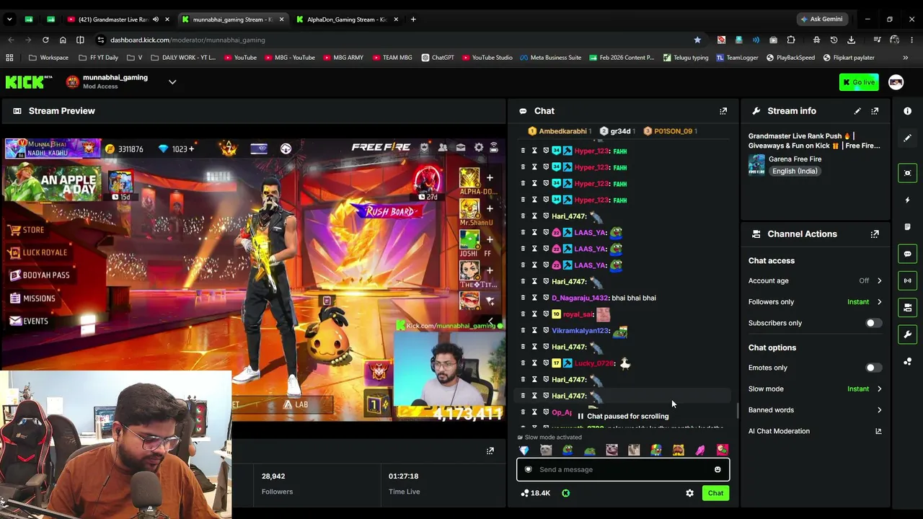Click the 18.4K points counter below chat
923x519 pixels.
535,493
